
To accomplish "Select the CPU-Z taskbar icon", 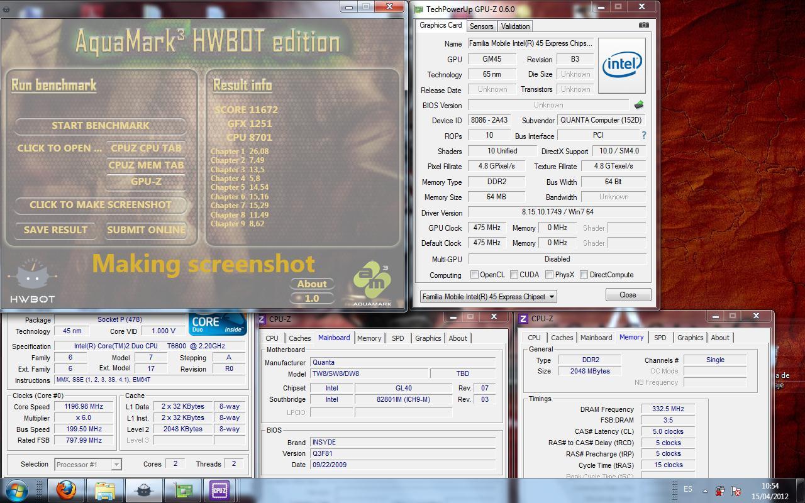I will click(x=220, y=490).
